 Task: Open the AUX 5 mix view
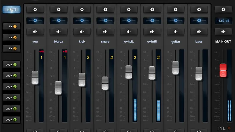(12, 109)
